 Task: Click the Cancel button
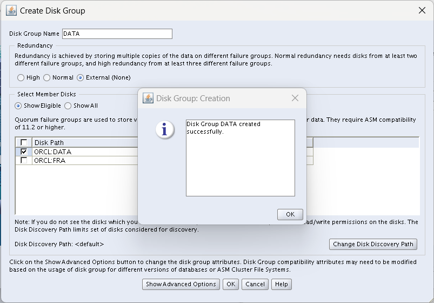(x=255, y=285)
